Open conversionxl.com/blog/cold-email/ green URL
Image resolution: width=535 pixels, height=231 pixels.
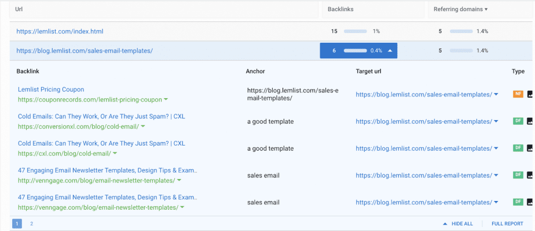(x=79, y=126)
